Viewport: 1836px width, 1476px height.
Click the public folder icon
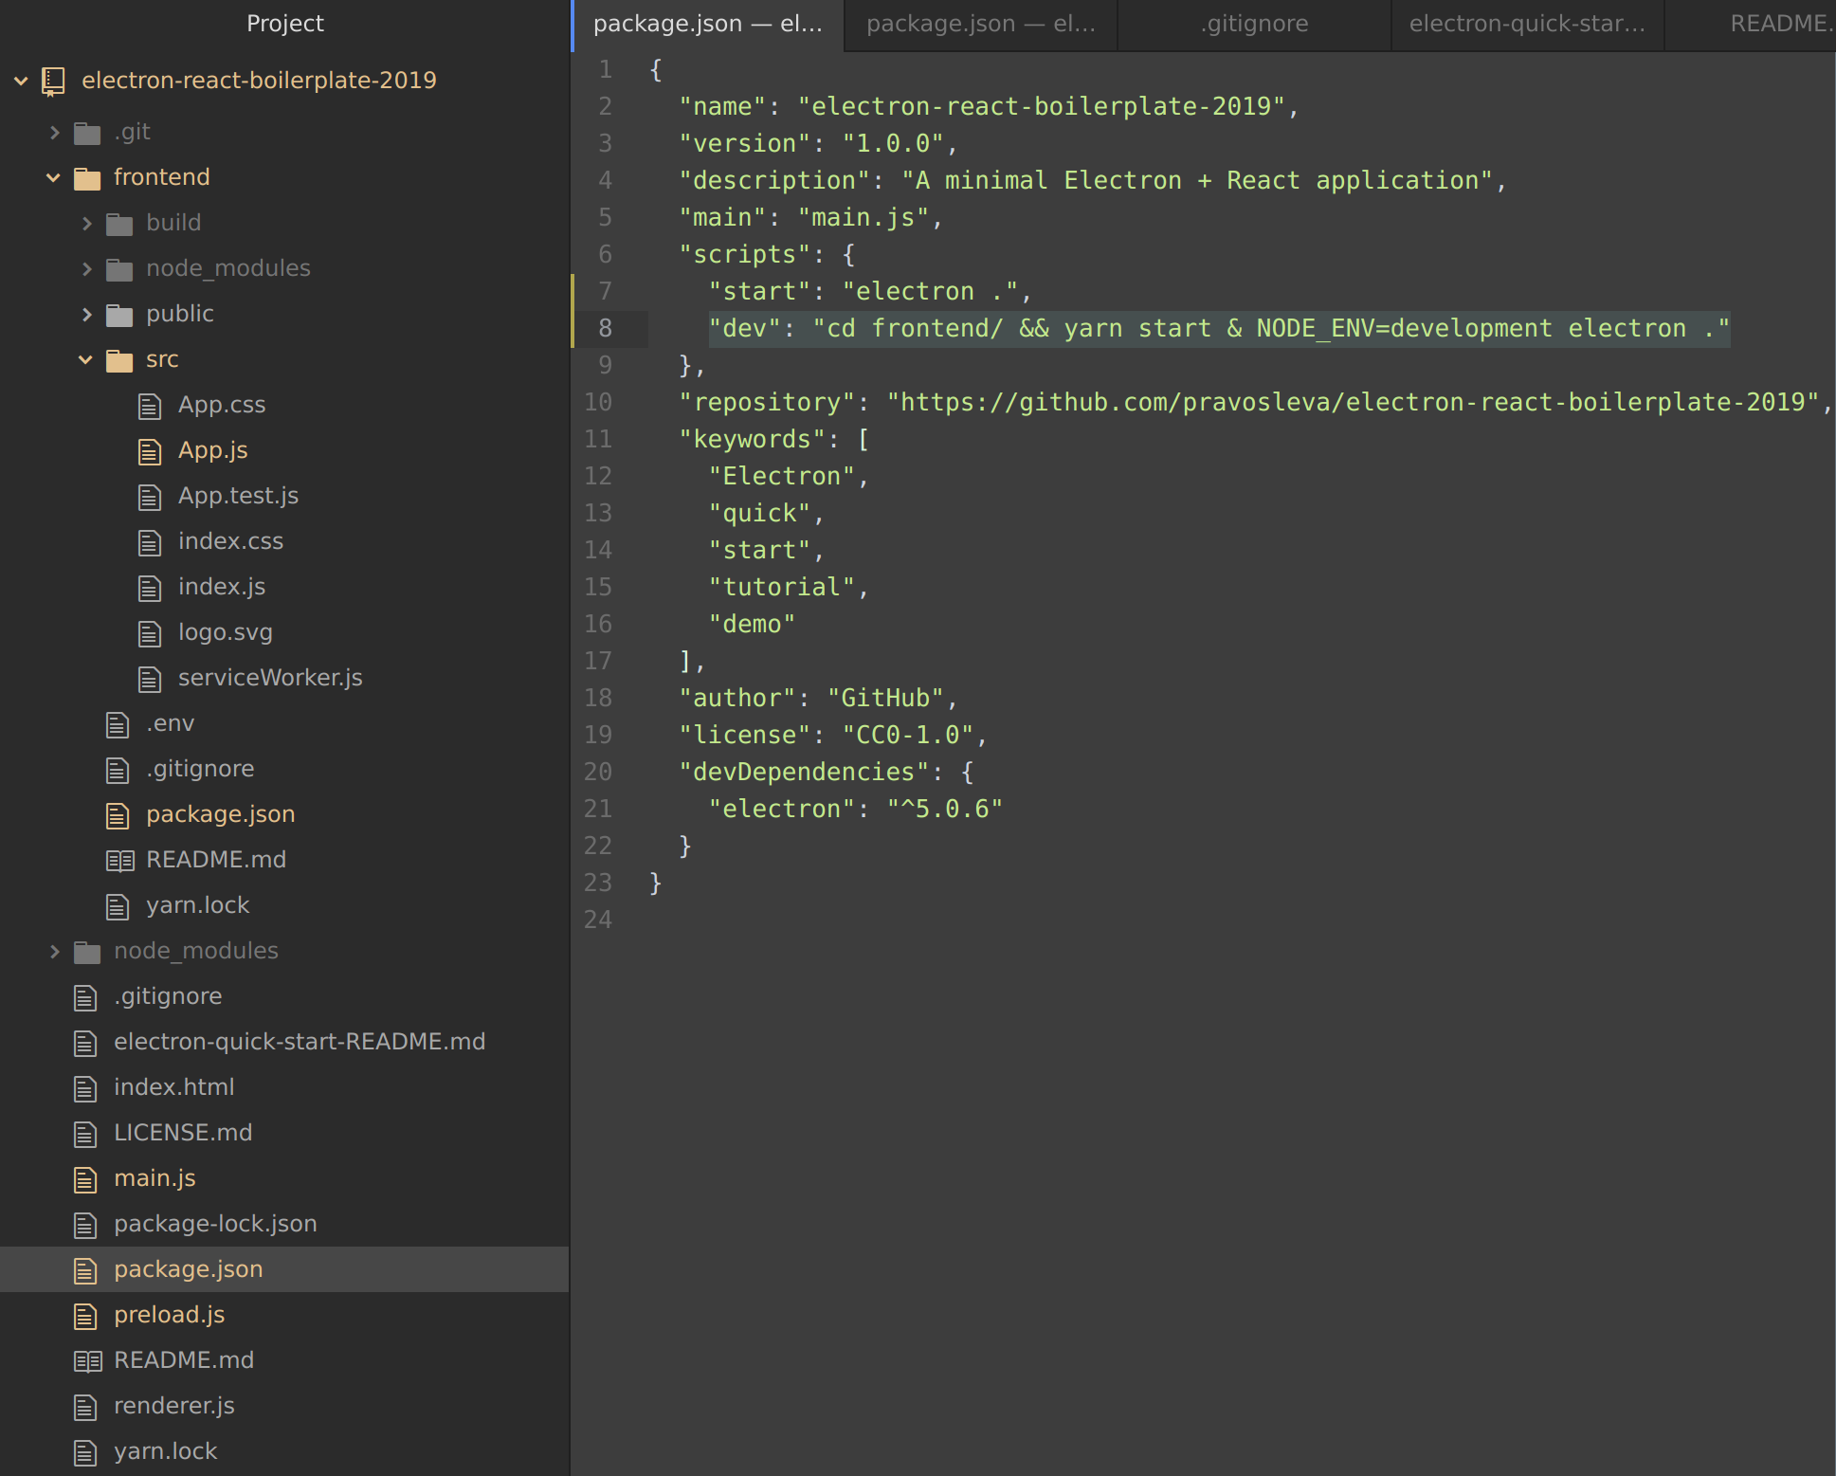119,315
